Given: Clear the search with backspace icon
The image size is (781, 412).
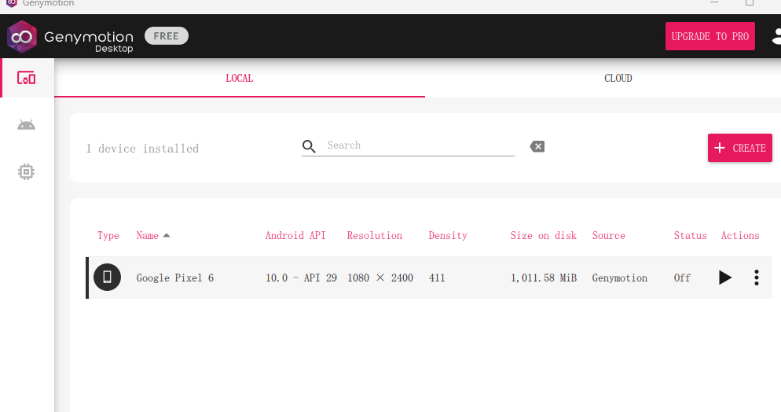Looking at the screenshot, I should pos(537,146).
